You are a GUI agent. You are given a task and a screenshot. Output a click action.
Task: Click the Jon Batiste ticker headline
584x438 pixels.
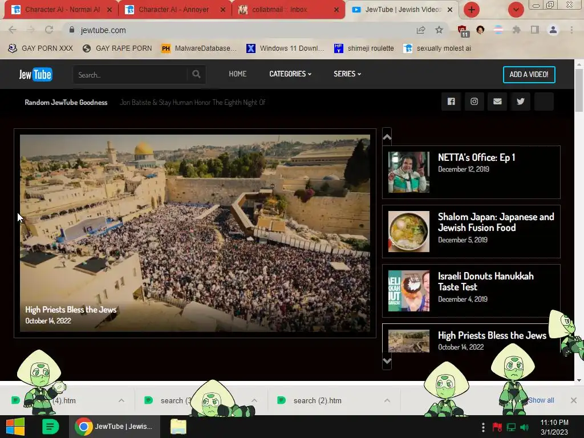(193, 103)
